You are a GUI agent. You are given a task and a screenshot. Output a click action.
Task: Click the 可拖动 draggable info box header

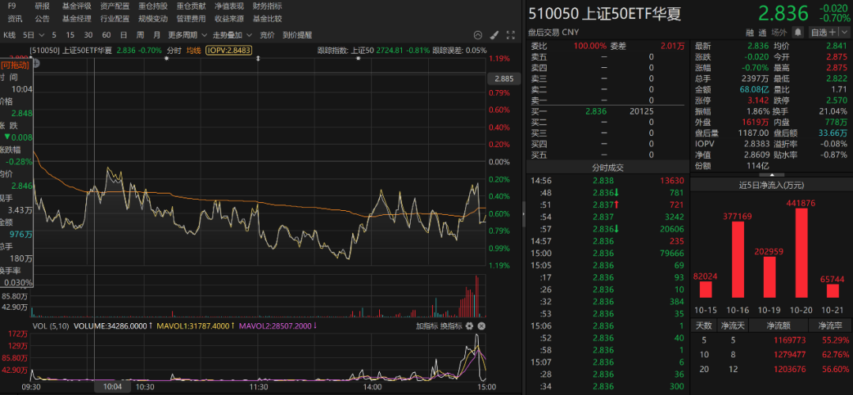click(15, 65)
